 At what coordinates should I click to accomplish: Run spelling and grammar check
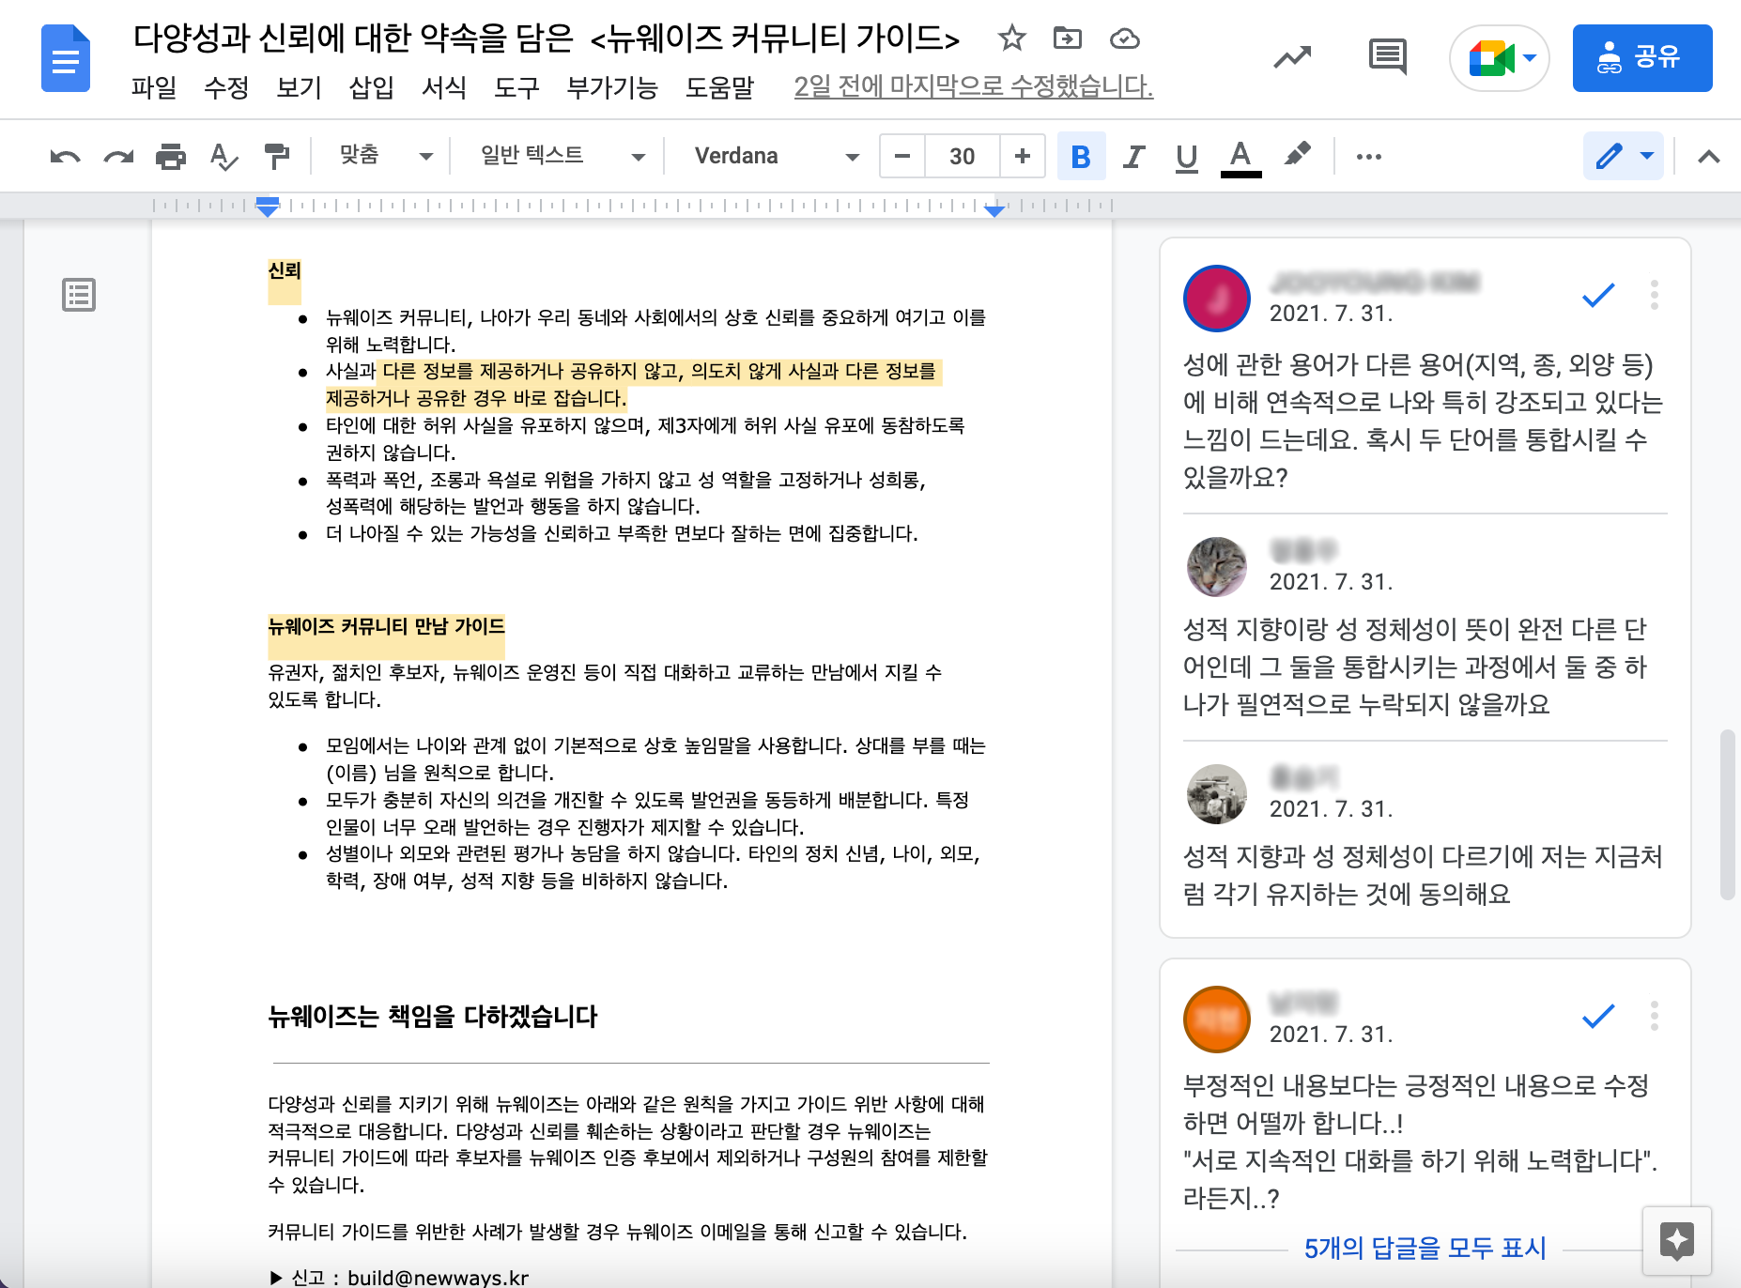coord(223,157)
